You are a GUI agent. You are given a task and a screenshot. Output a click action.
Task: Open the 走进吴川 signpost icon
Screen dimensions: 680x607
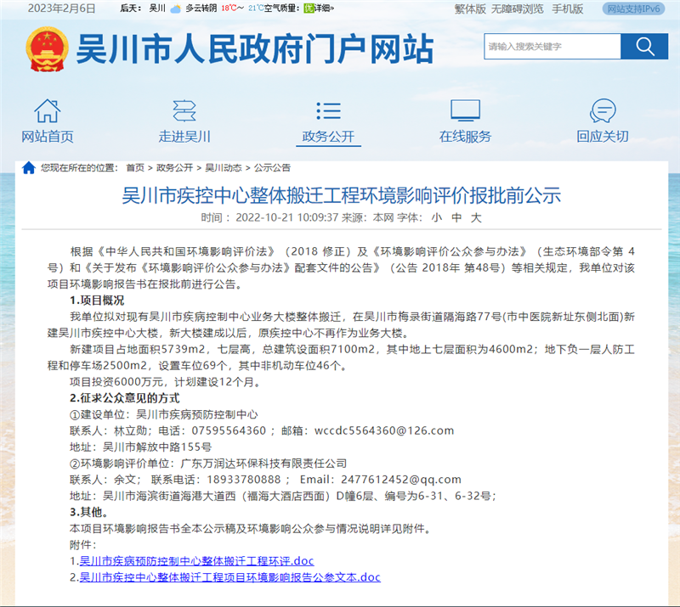click(184, 111)
